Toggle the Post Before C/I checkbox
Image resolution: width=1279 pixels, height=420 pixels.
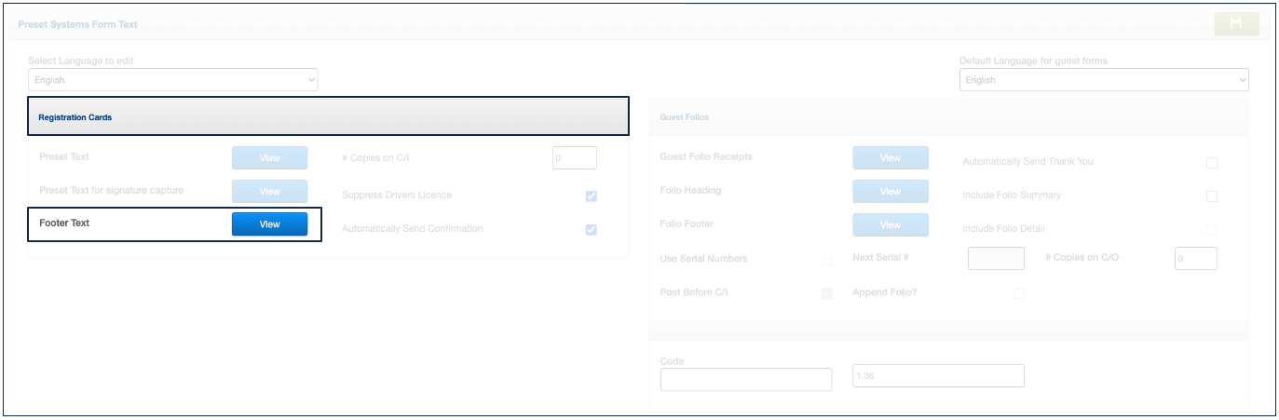tap(826, 293)
